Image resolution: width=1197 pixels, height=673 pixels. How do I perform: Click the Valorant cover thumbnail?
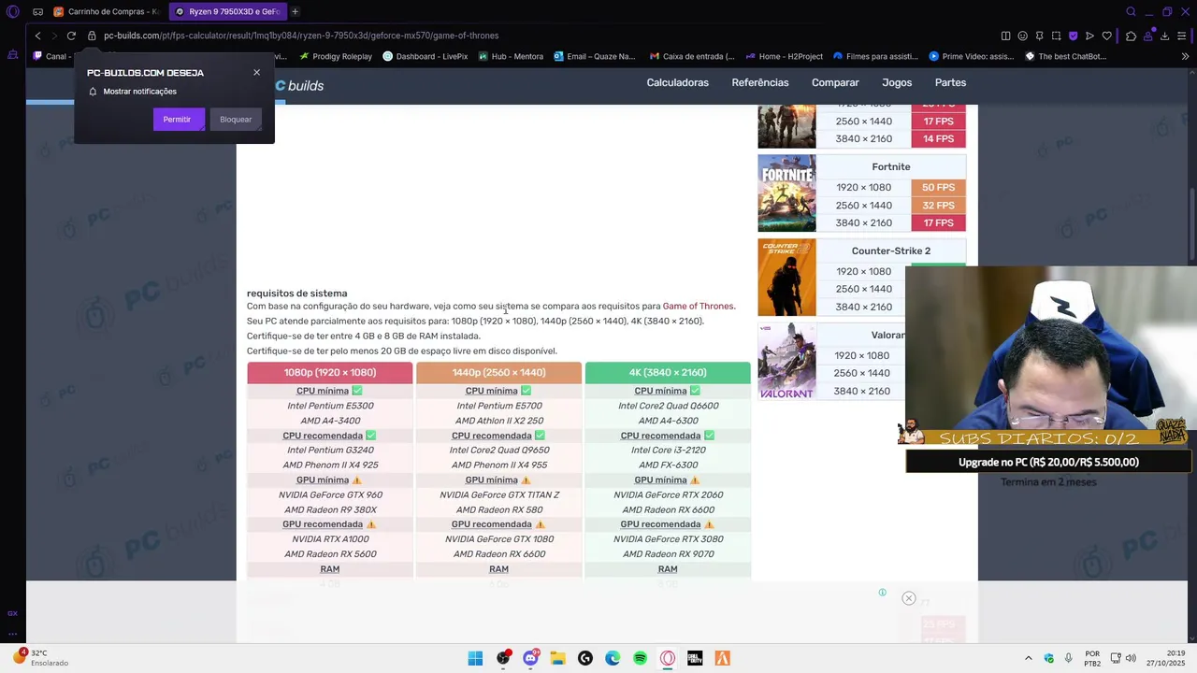tap(786, 362)
